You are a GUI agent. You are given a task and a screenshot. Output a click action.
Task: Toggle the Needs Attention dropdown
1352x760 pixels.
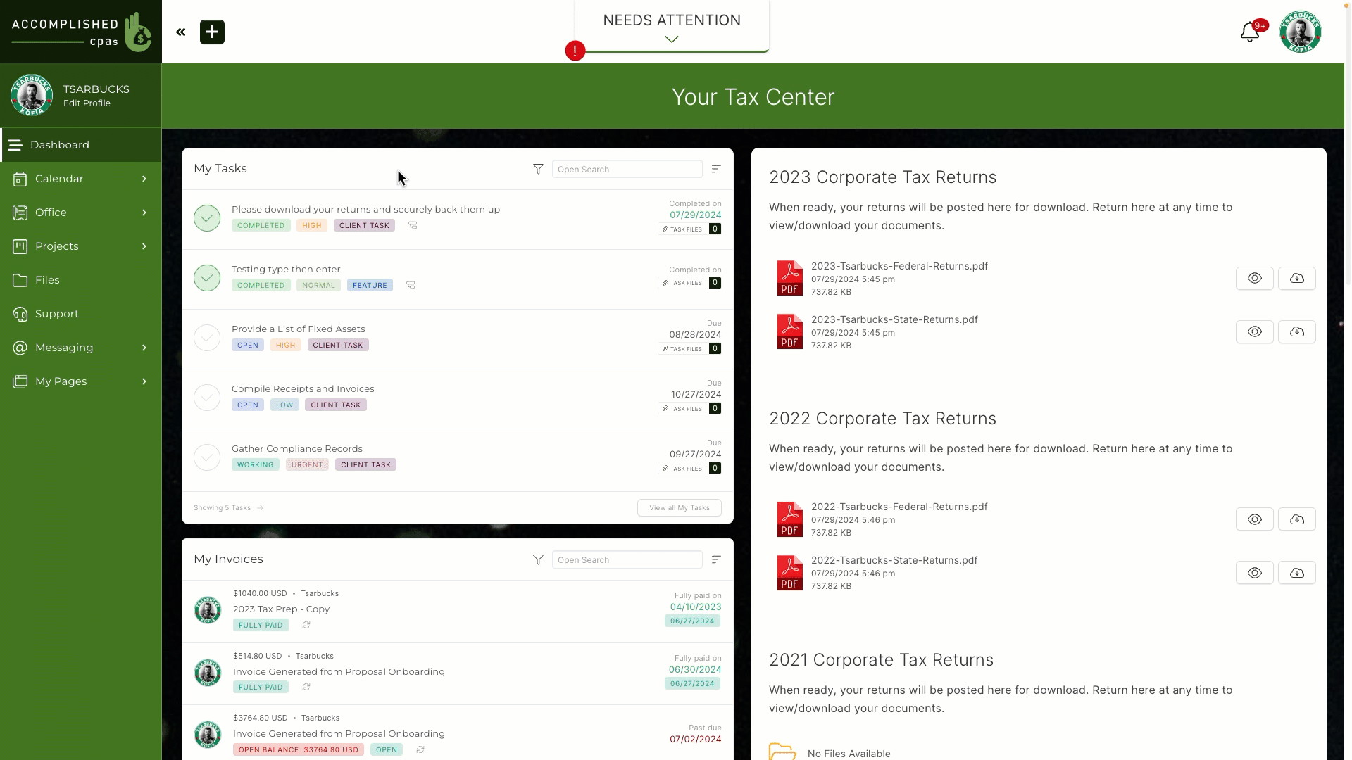click(671, 39)
